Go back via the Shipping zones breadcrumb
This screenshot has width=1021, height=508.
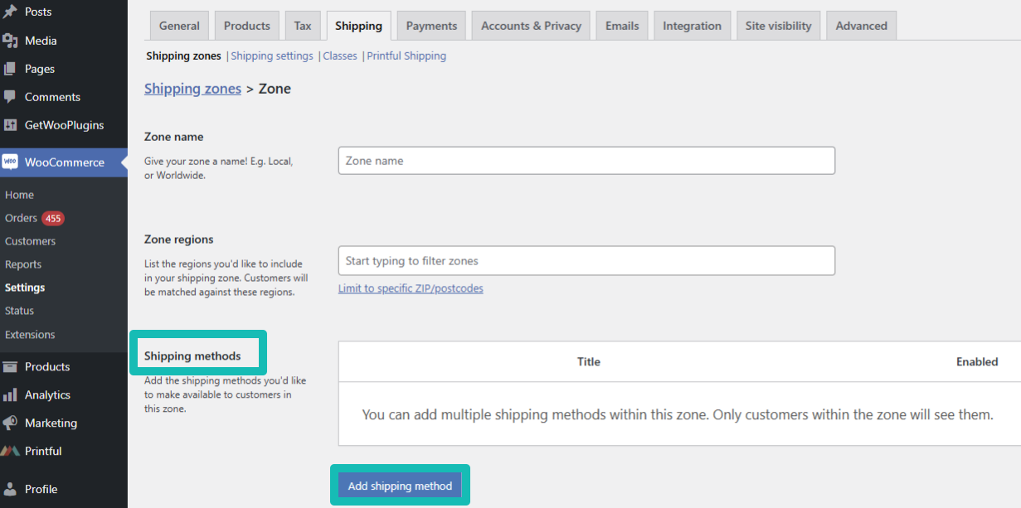(x=192, y=89)
